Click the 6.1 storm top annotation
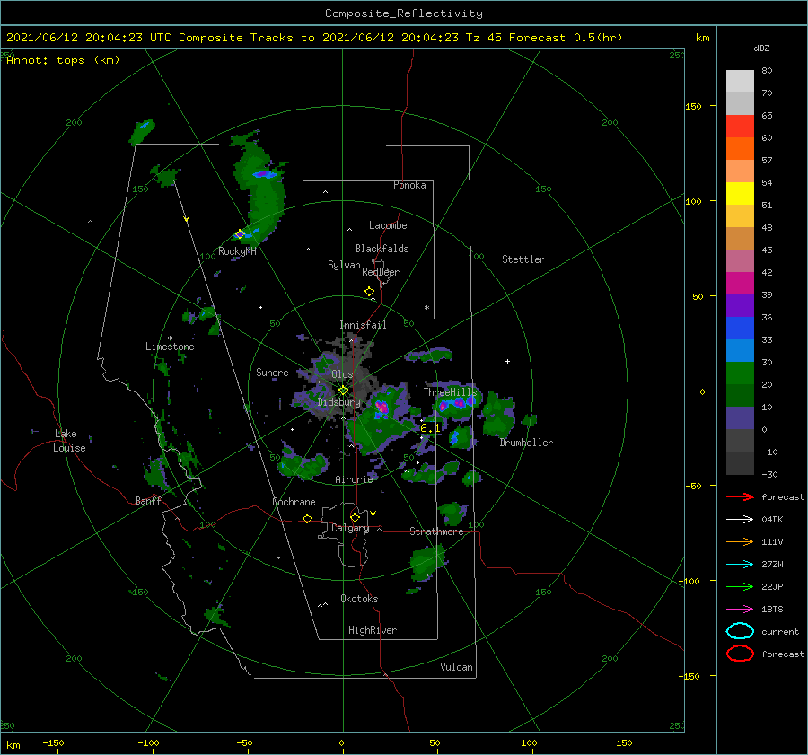Screen dimensions: 808x755 point(430,428)
